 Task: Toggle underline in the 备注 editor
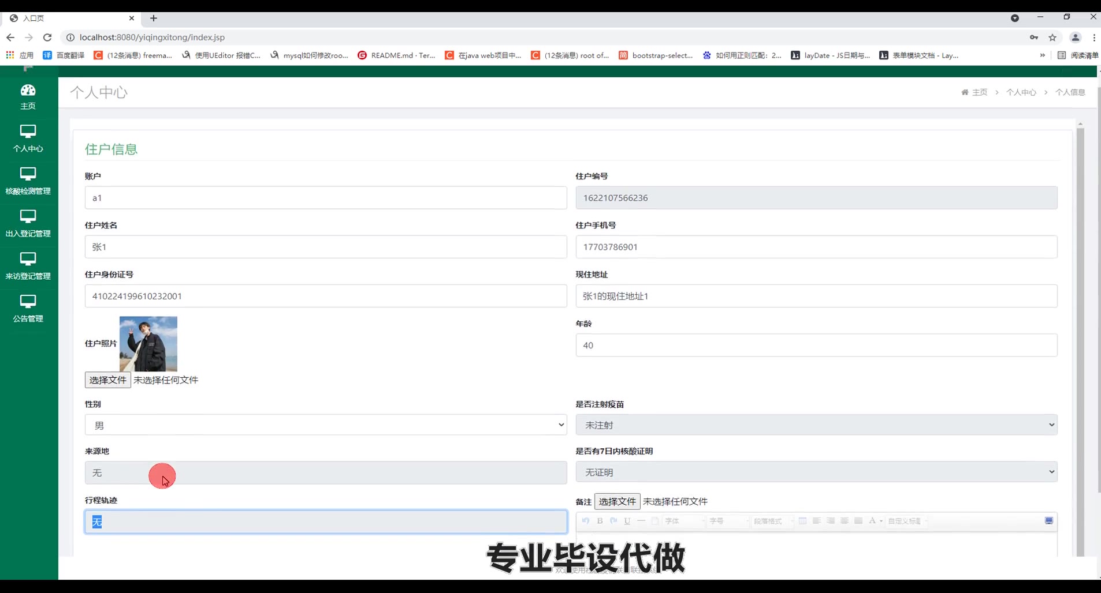pyautogui.click(x=627, y=521)
